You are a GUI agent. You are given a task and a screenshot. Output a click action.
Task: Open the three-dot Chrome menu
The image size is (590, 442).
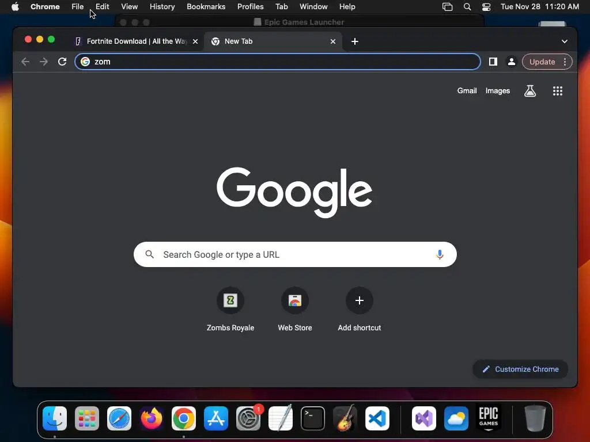[x=565, y=62]
